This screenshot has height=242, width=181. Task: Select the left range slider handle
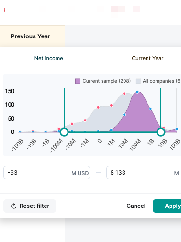click(64, 132)
